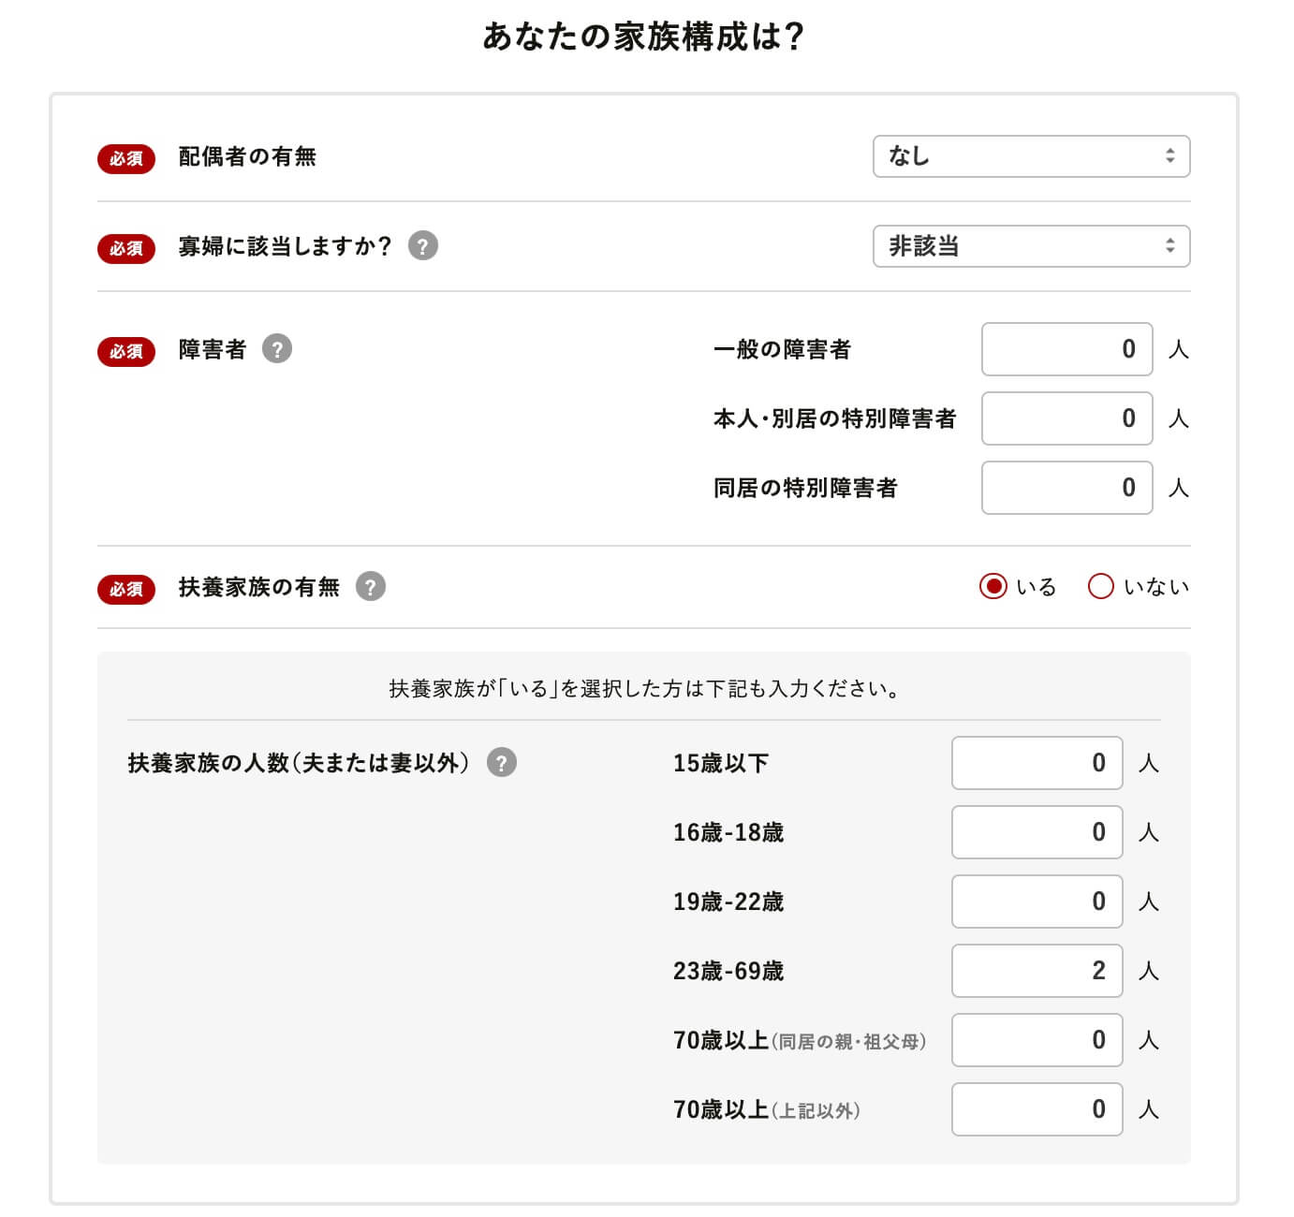Open the 配偶者の有無 dropdown showing なし
Image resolution: width=1294 pixels, height=1217 pixels.
(x=1030, y=157)
